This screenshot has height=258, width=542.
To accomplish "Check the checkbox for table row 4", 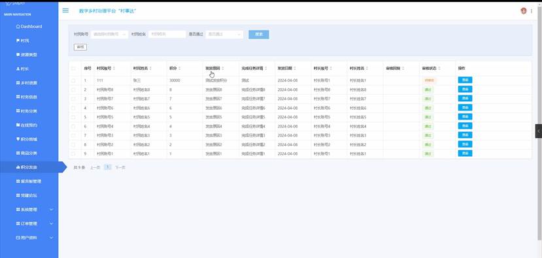I will pos(73,108).
